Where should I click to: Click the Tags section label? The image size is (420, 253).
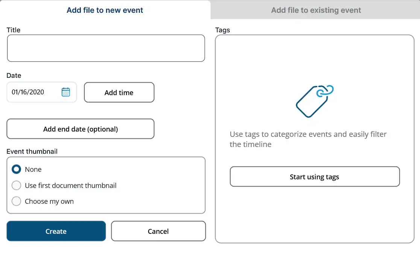[x=223, y=30]
